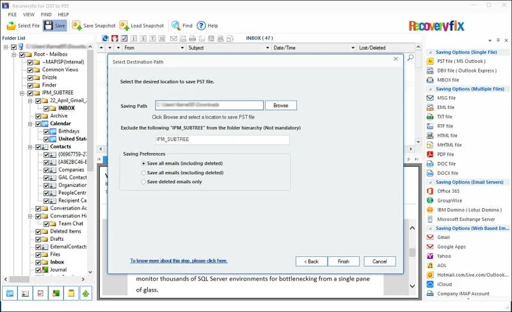Viewport: 512px width, 312px height.
Task: Open the Subject column dropdown
Action: (268, 48)
